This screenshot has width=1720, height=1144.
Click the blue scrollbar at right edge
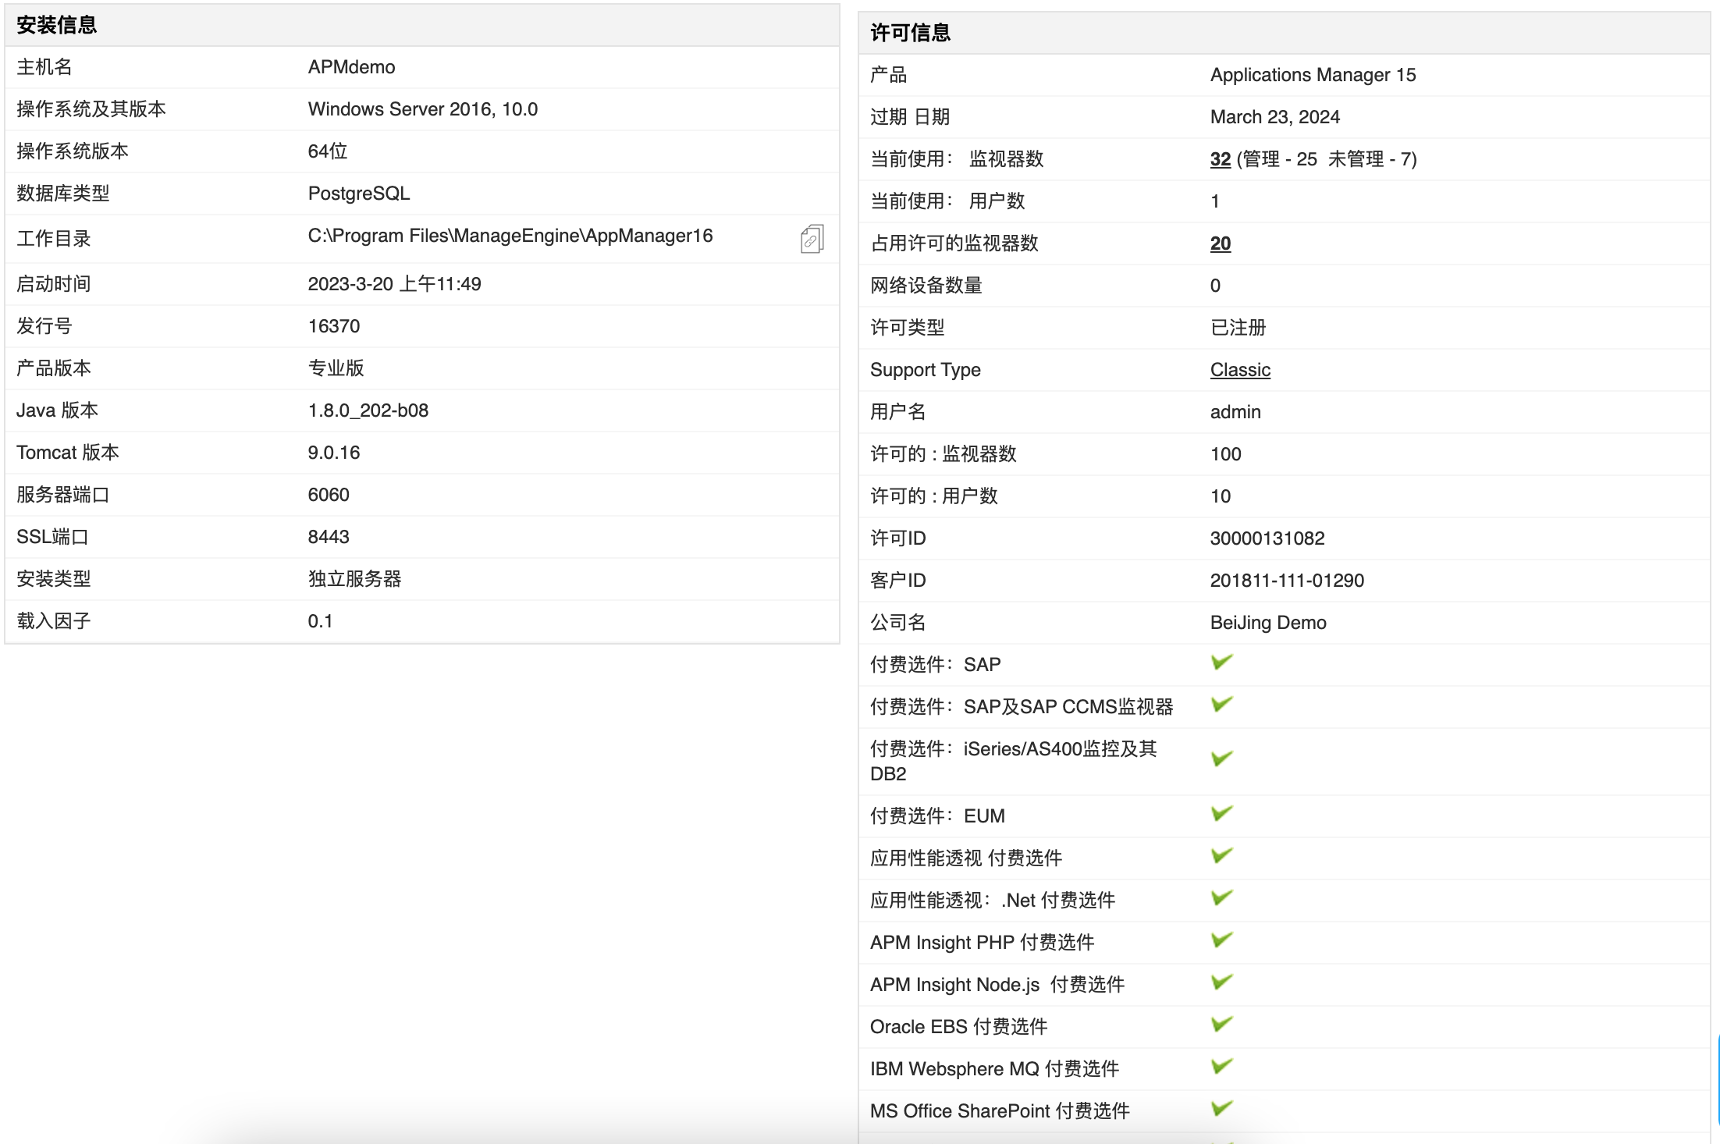(1718, 1079)
